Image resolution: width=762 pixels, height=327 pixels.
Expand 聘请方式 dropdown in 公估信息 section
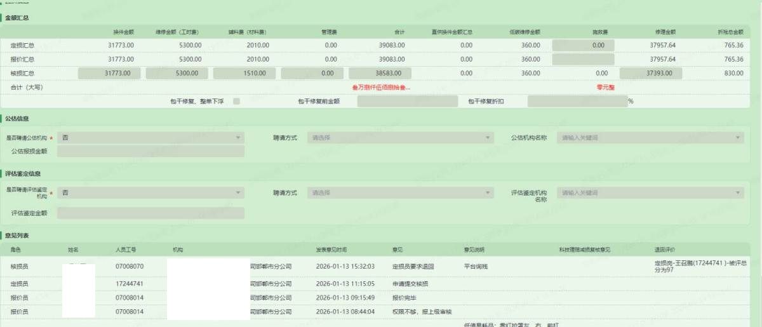399,137
